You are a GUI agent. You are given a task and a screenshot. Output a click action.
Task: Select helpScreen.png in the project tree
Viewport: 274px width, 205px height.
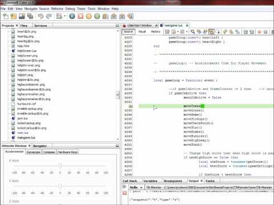(27, 56)
